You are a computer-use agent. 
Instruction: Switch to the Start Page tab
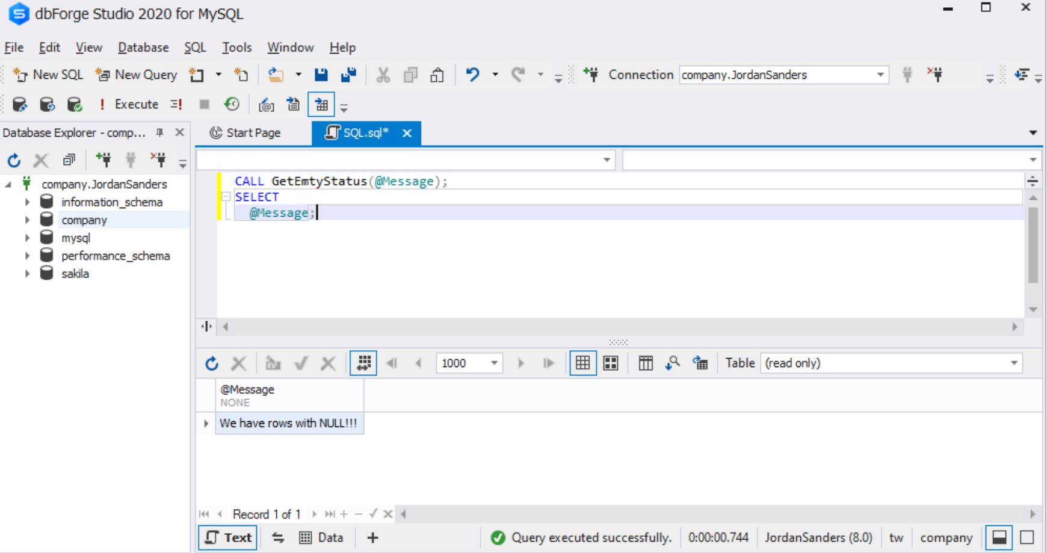click(x=252, y=132)
